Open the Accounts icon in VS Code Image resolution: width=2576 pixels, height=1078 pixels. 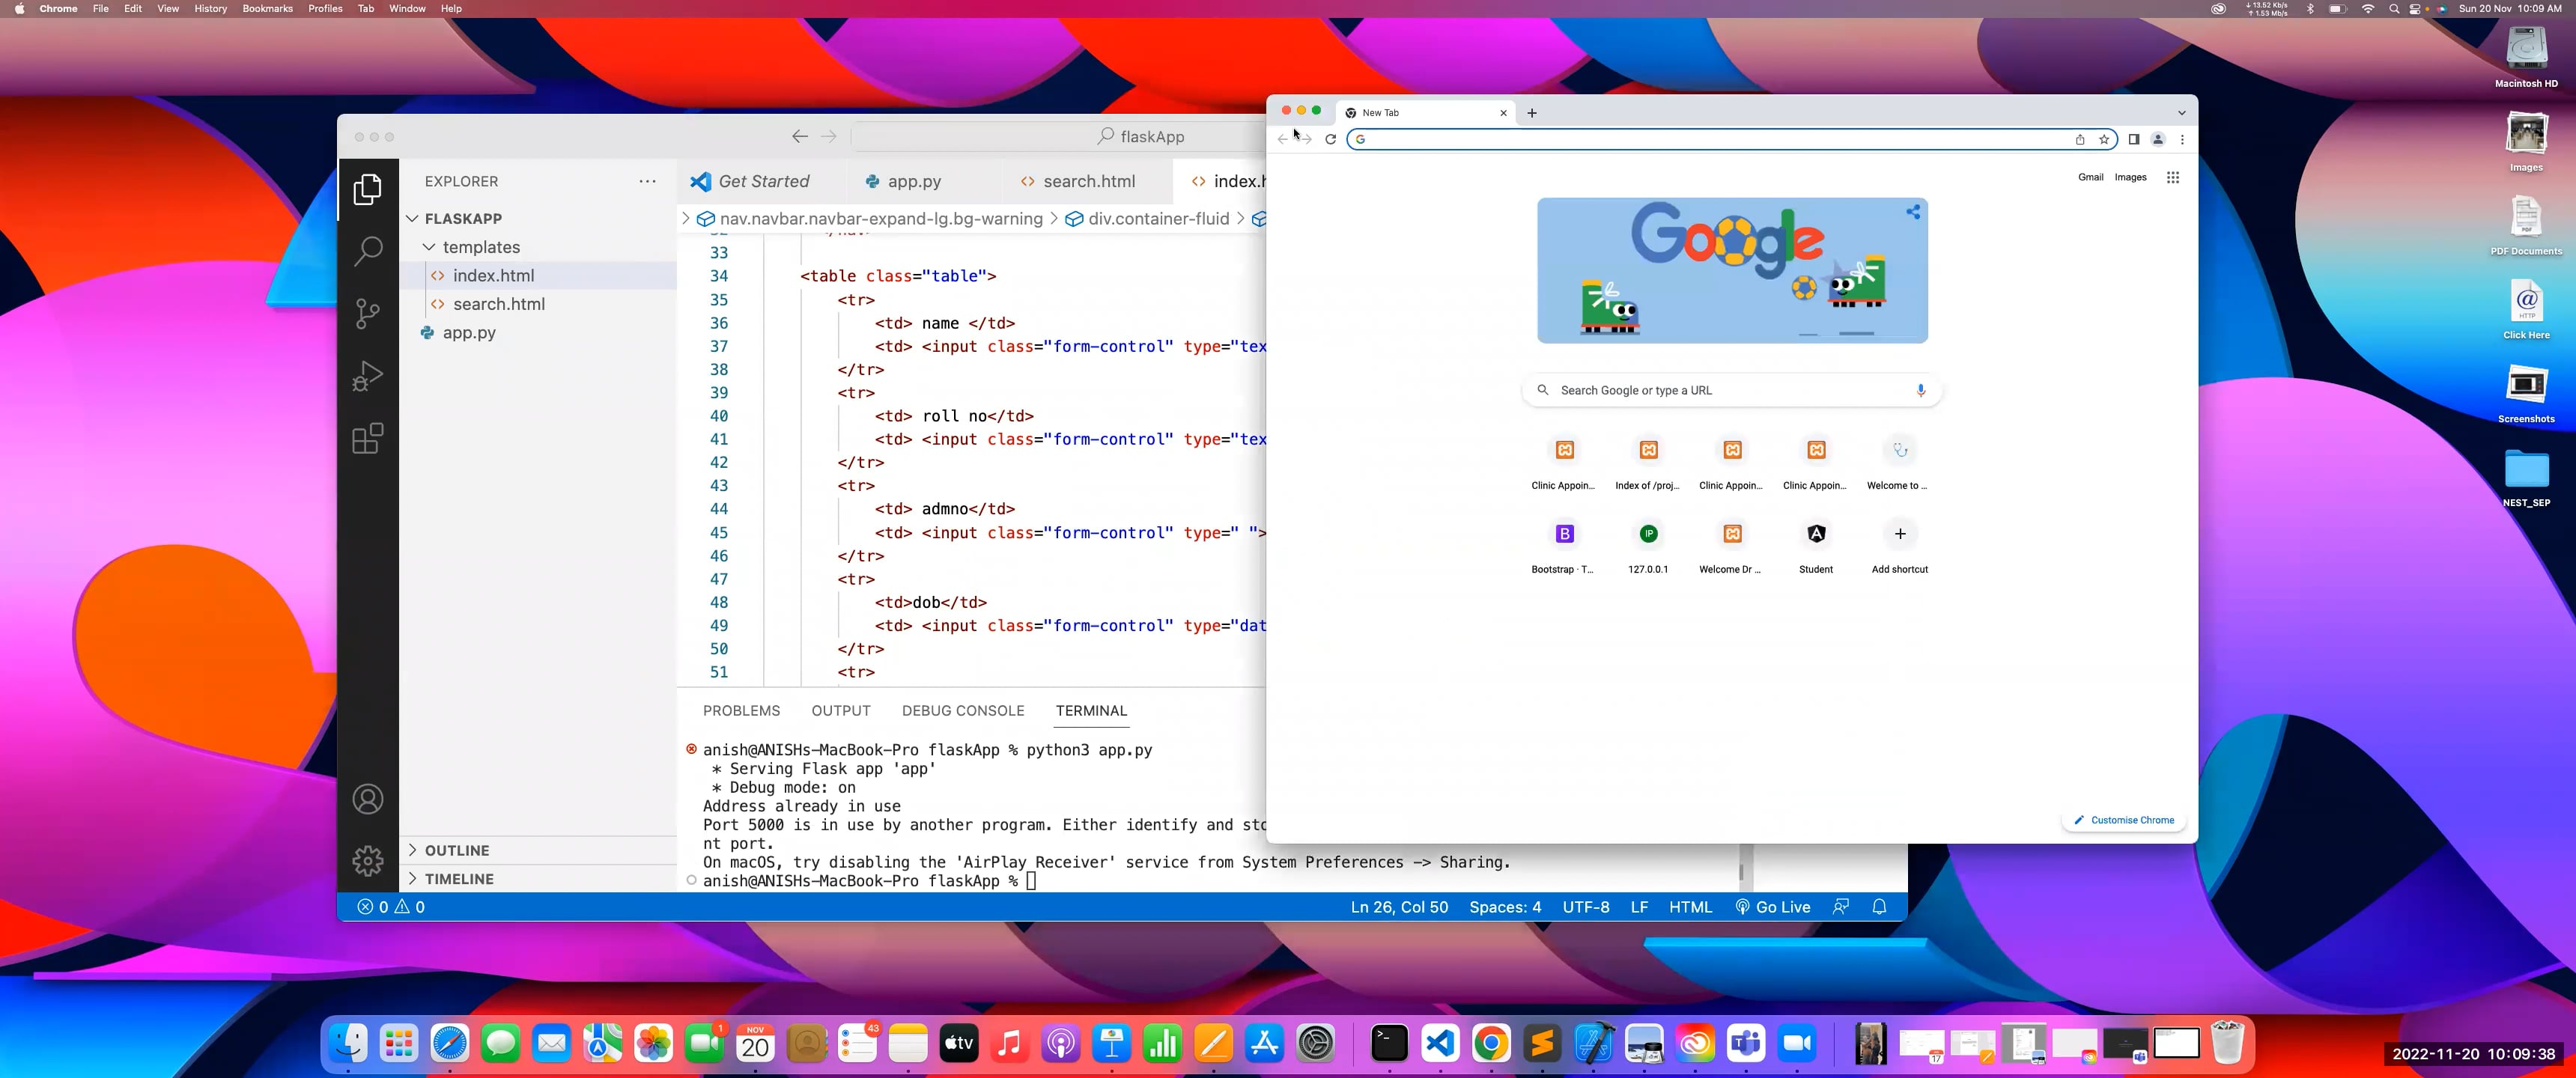(368, 799)
